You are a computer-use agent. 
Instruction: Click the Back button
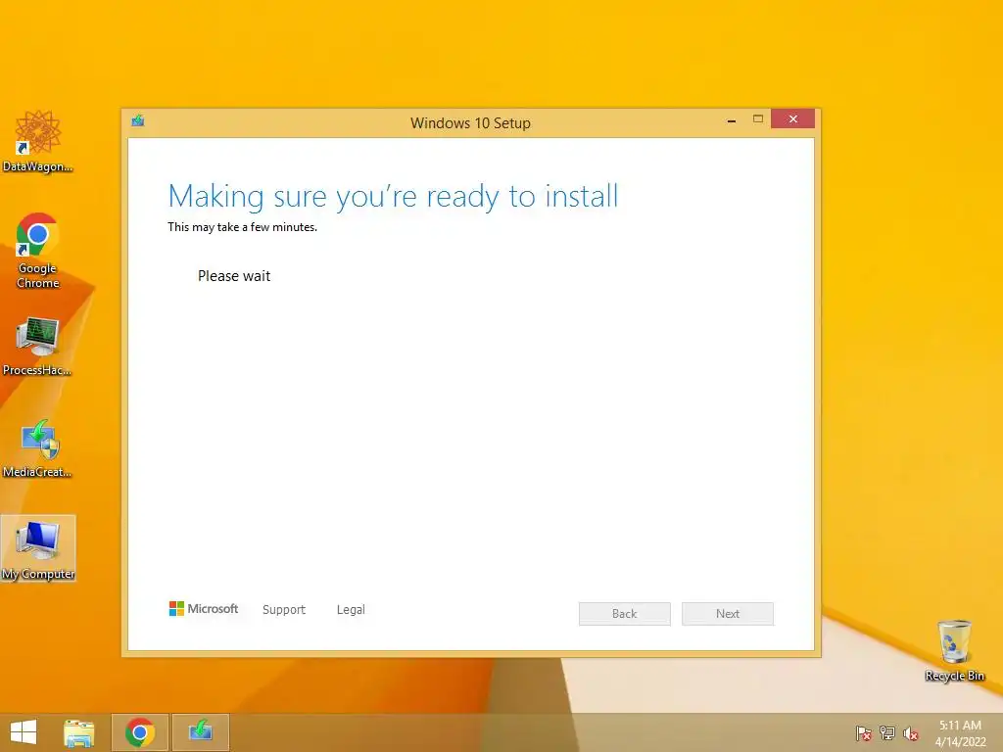pos(624,613)
